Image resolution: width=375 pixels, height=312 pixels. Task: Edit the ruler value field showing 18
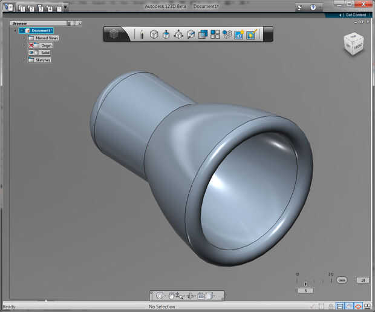[x=363, y=280]
